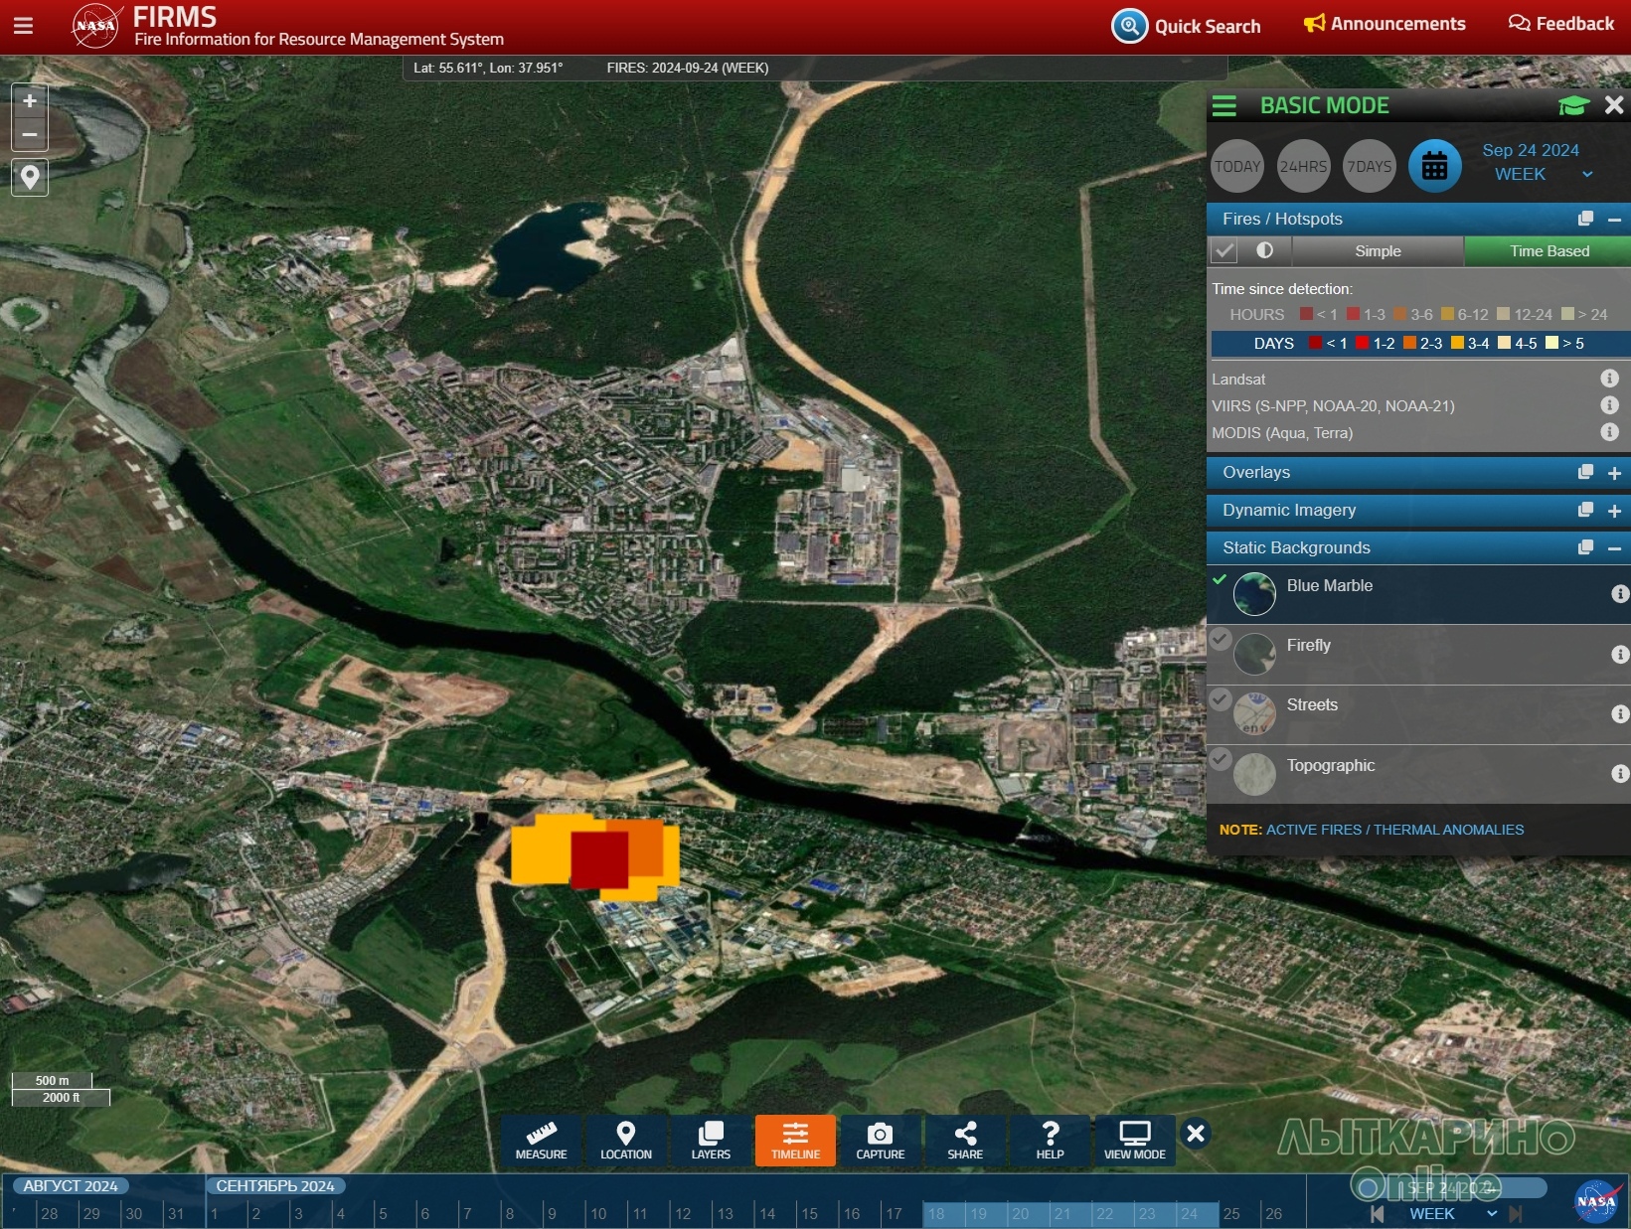Open the Feedback link
Viewport: 1631px width, 1229px height.
1561,24
